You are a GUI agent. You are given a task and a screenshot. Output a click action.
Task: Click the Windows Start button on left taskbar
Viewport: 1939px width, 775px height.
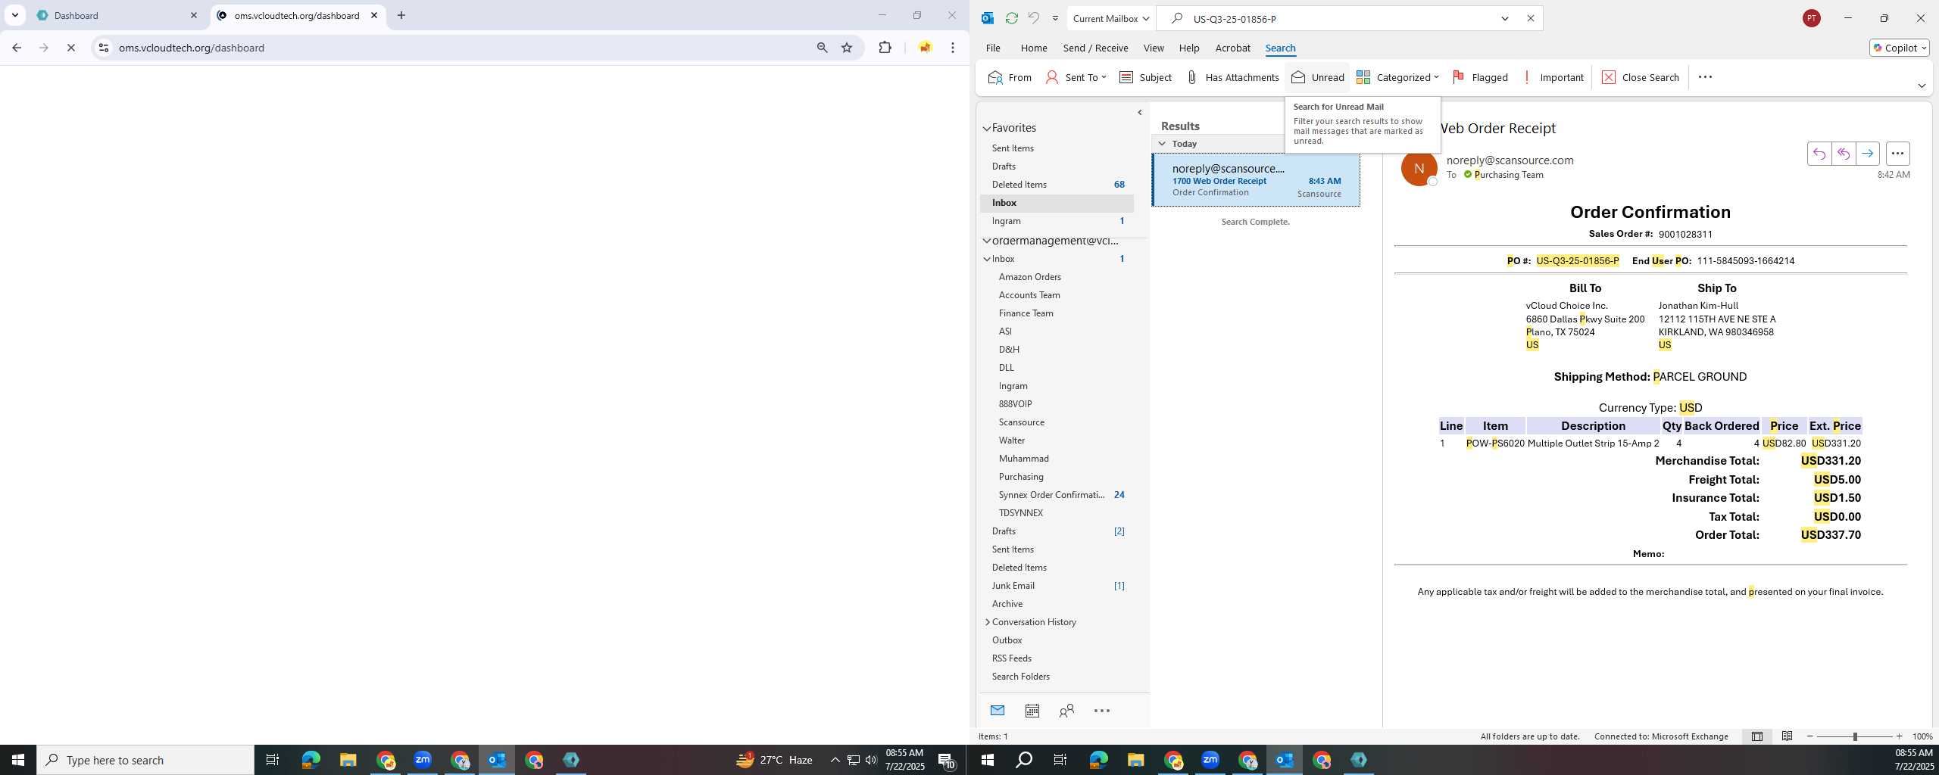click(x=18, y=760)
